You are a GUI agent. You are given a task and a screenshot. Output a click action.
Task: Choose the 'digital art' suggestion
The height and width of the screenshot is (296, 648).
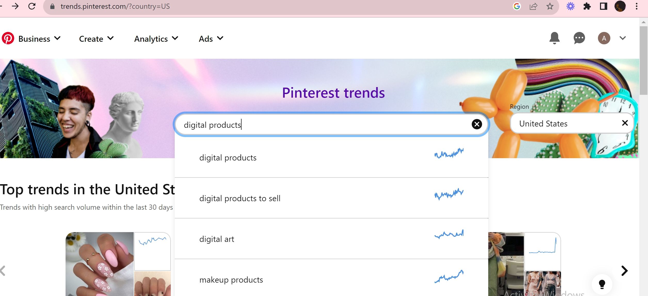(217, 239)
